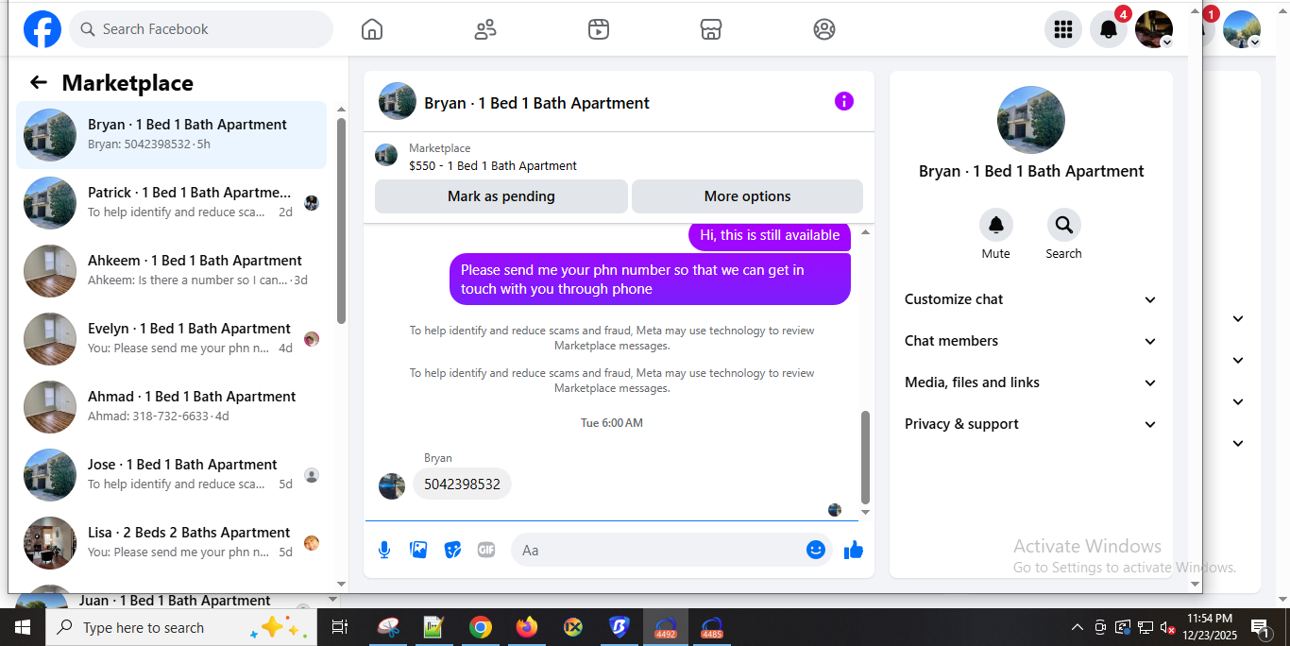Open taskbar app with 4492 badge
1290x646 pixels.
click(666, 627)
